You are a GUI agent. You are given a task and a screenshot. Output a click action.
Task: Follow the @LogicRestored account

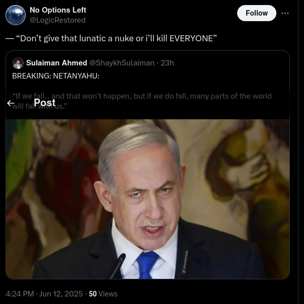(256, 13)
